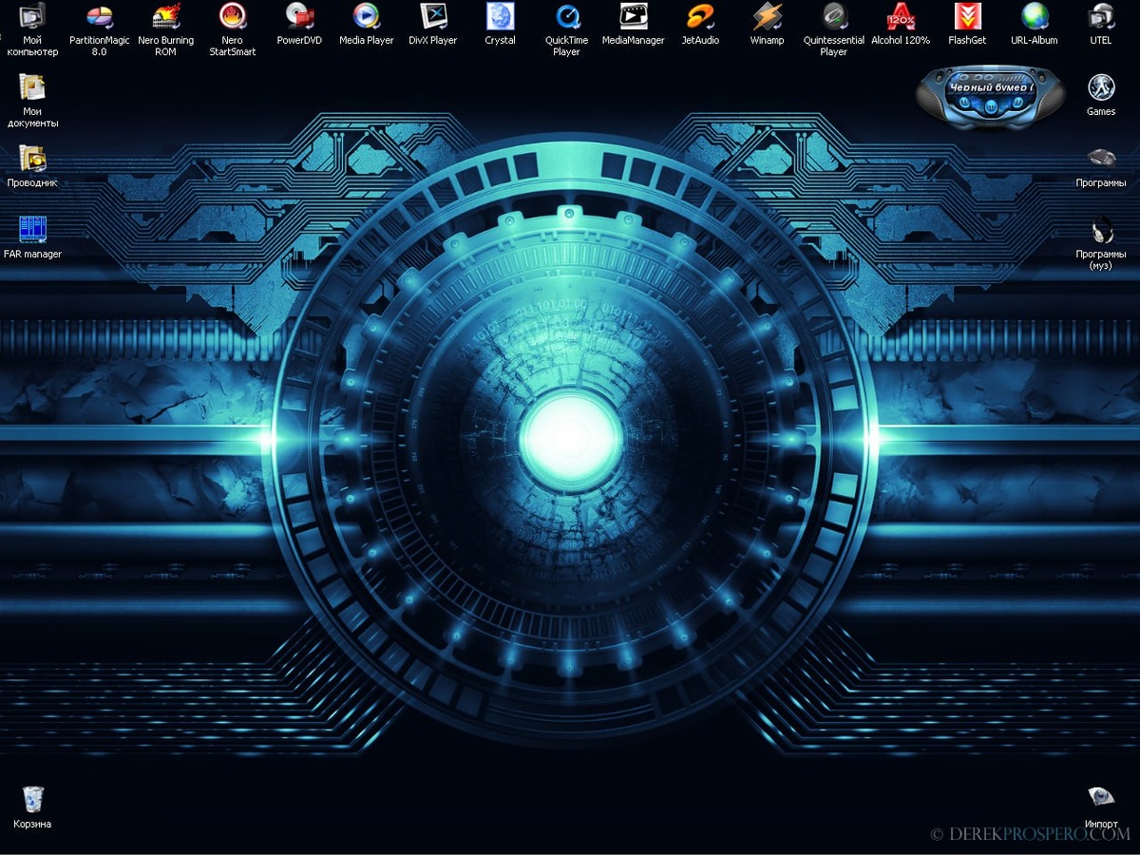Select the Nero StartSmart icon

pos(232,29)
